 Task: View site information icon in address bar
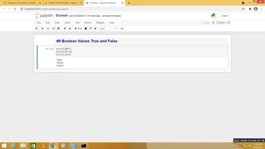tap(22, 9)
